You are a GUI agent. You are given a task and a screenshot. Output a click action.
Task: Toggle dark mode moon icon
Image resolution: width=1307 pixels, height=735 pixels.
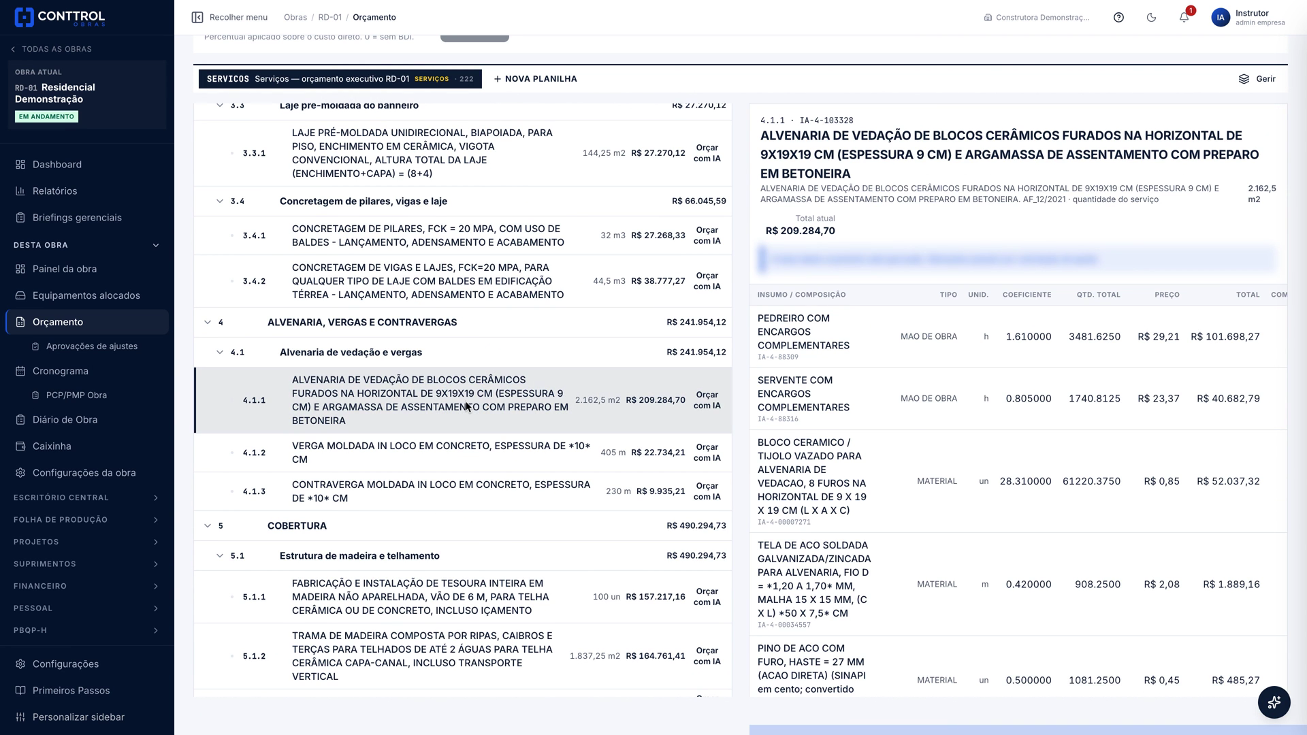1151,17
